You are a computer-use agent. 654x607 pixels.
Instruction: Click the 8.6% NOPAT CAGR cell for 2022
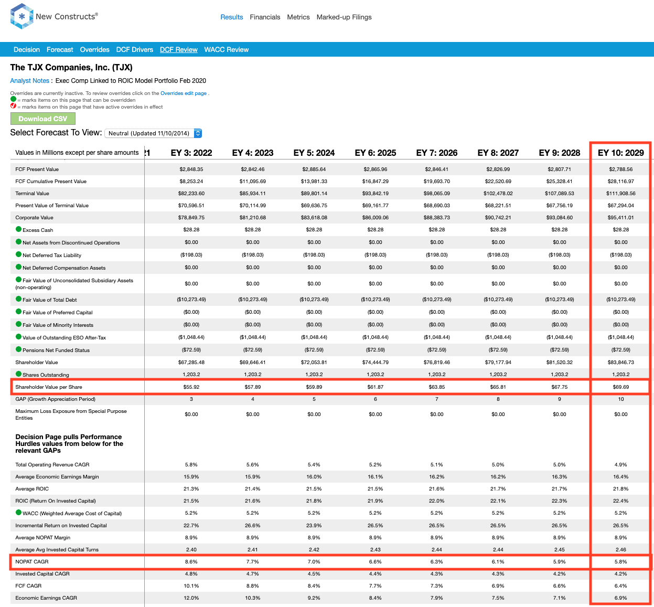(x=191, y=562)
